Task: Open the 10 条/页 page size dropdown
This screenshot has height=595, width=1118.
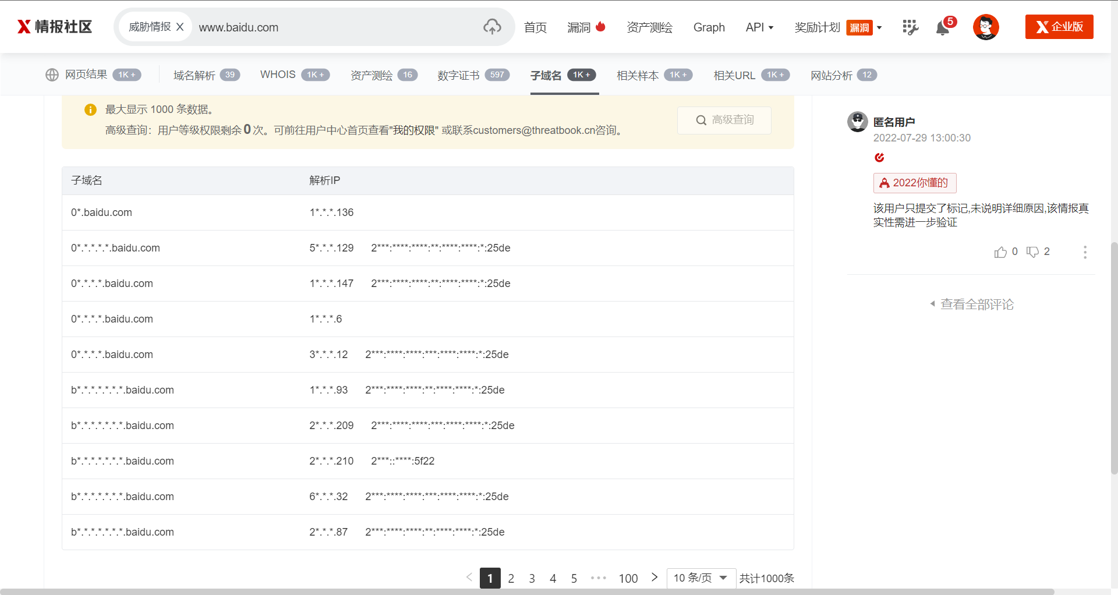Action: [700, 578]
